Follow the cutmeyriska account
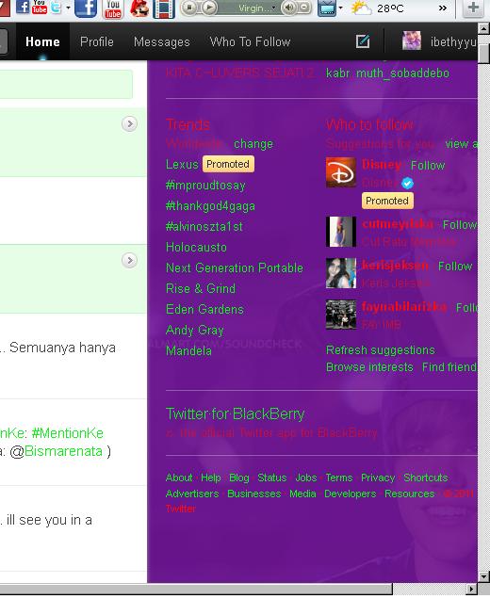 [x=460, y=224]
